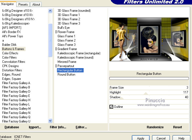Screen dimensions: 192x140
Task: Select Filter Factory Gallery D
Action: tap(16, 92)
